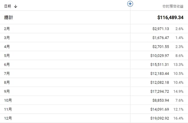This screenshot has width=188, height=123.
Task: Select the 11月 row
Action: tap(8, 109)
